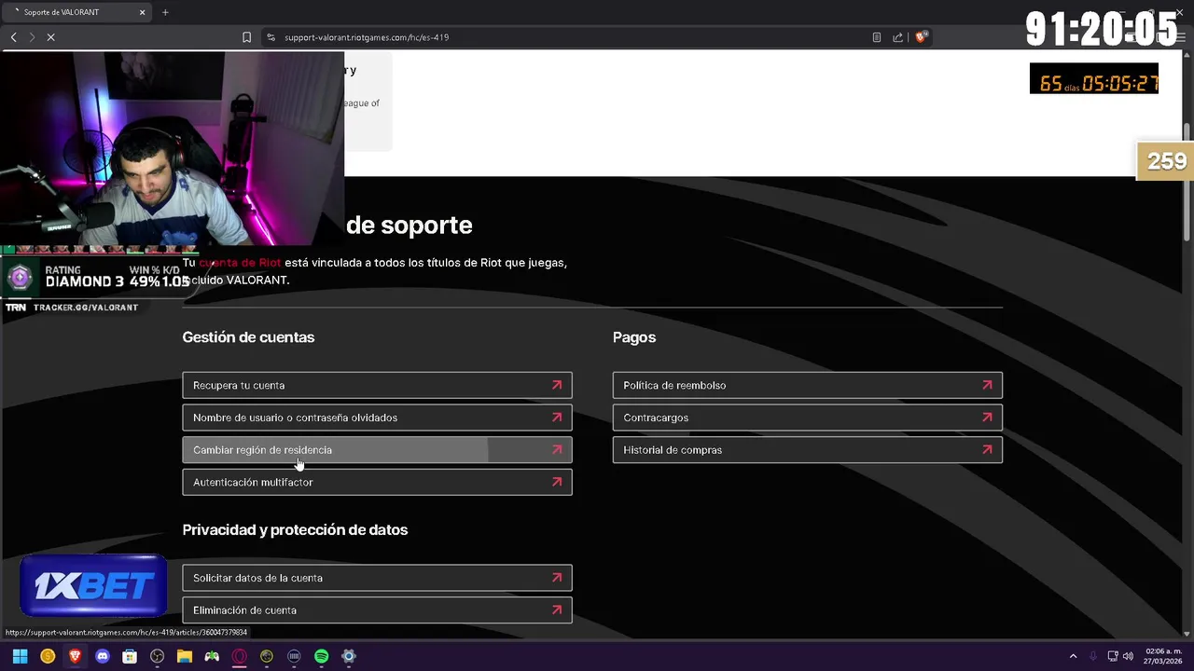Open Opera GX from the taskbar
This screenshot has height=671, width=1194.
240,656
